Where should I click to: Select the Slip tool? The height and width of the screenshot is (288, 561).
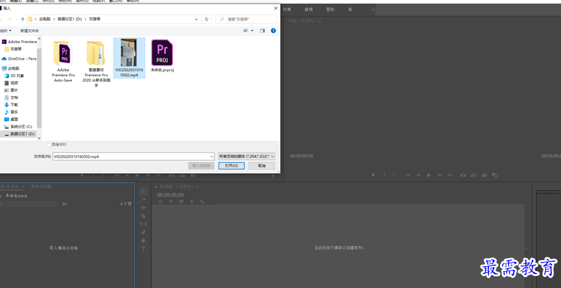point(143,224)
